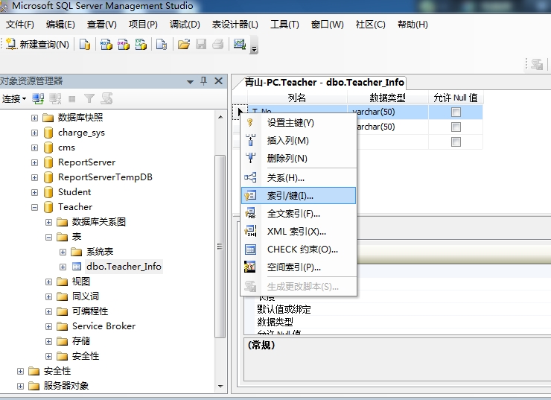Select ReportServerTempDB in the tree
The image size is (551, 400).
click(x=105, y=177)
